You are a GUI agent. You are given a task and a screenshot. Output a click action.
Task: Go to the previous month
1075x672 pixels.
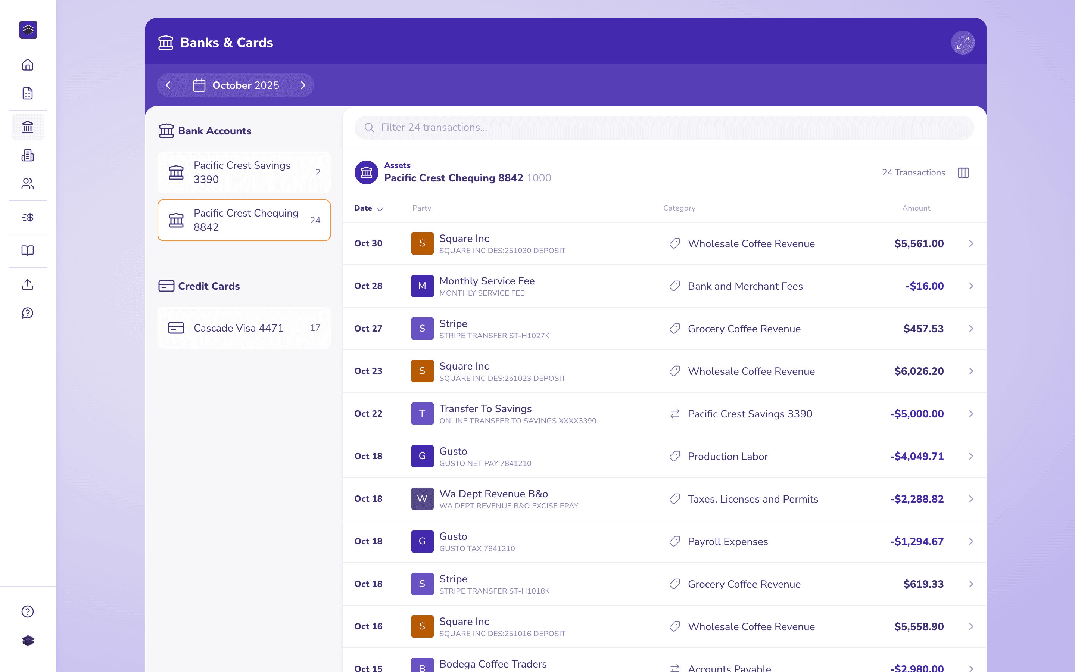tap(168, 85)
